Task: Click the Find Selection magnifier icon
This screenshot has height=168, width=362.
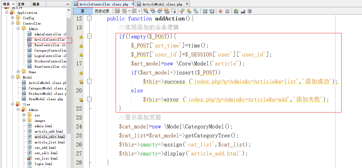Action: (x=146, y=11)
